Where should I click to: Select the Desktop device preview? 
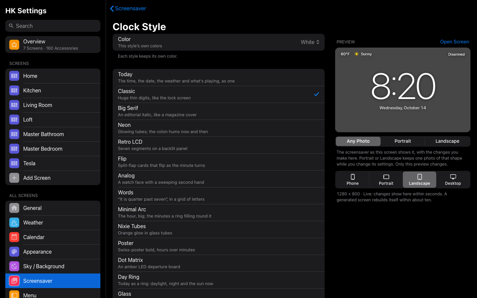tap(453, 180)
